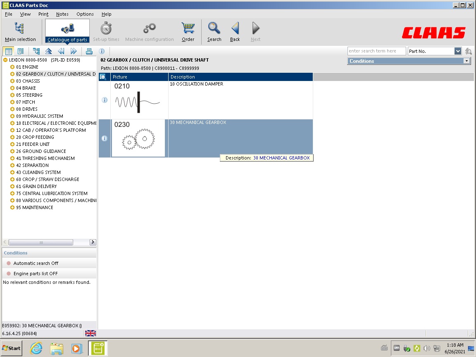Open info for 30 MECHANICAL GEARBOX row
This screenshot has width=476, height=357.
105,138
